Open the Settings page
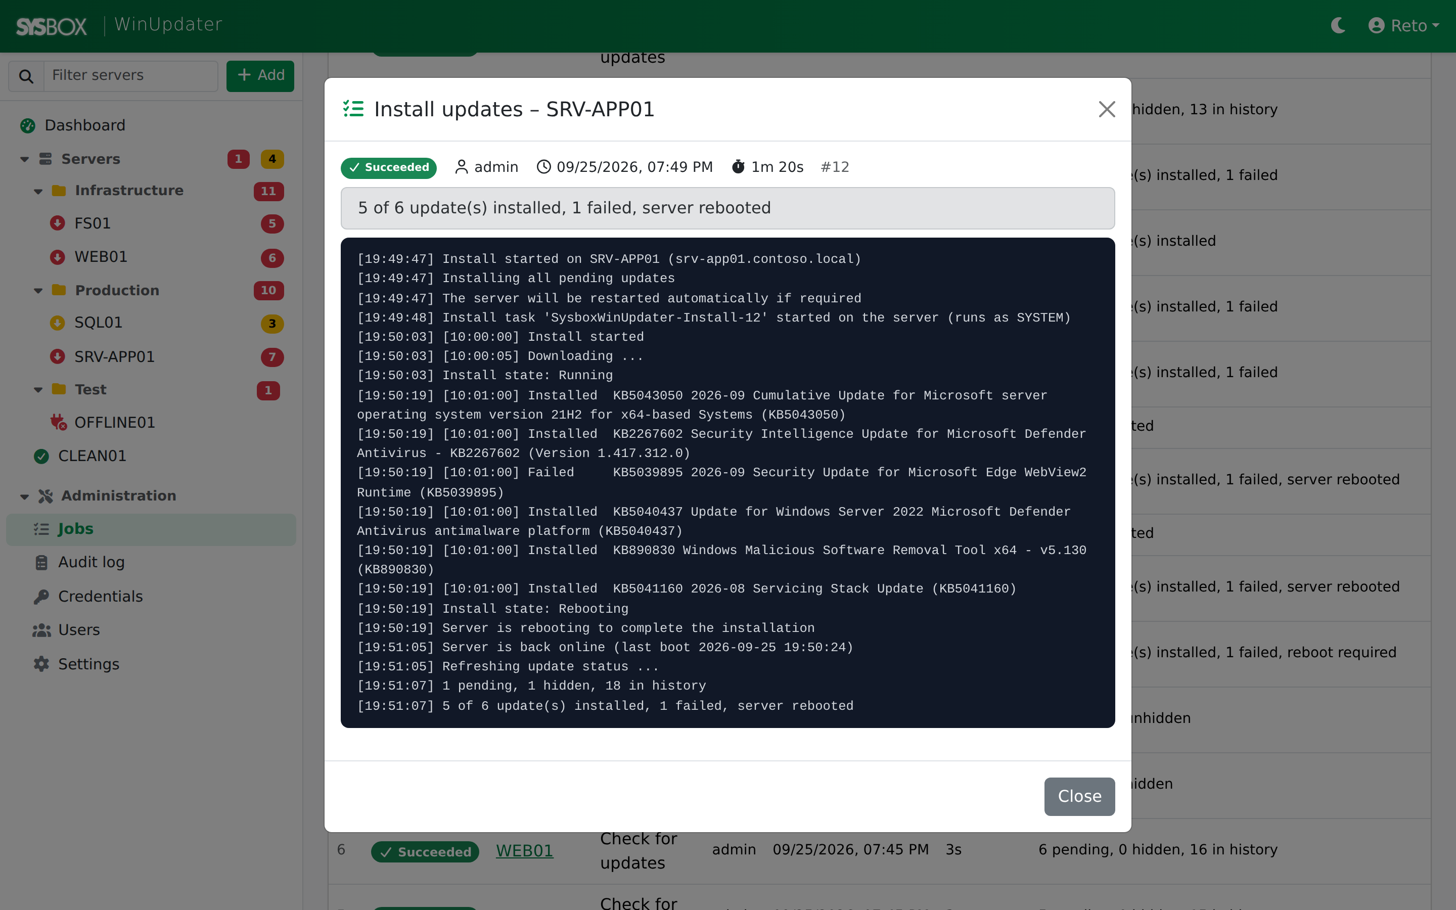Screen dimensions: 1456x910 pos(88,664)
